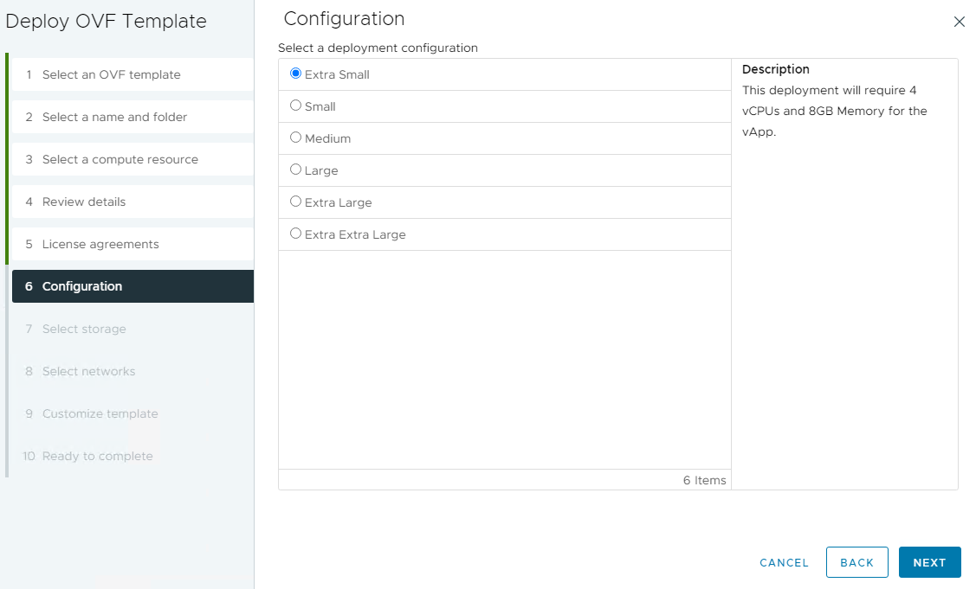The height and width of the screenshot is (589, 976).
Task: Click the BACK button
Action: click(856, 562)
